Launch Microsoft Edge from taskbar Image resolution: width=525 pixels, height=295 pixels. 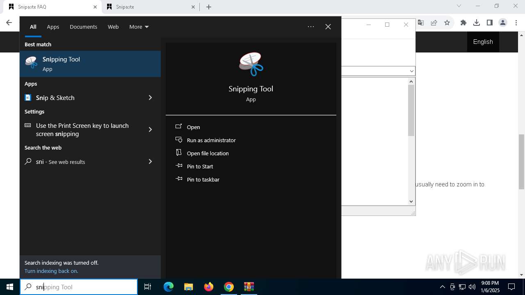pos(169,287)
